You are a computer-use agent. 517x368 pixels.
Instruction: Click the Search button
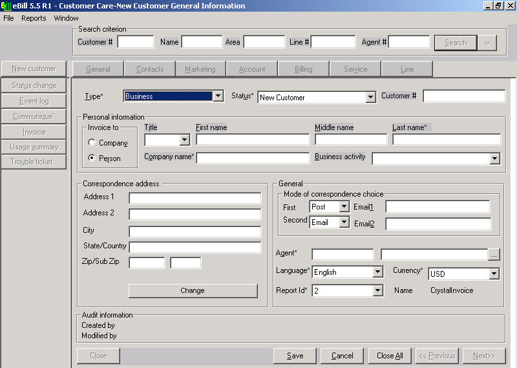[456, 43]
